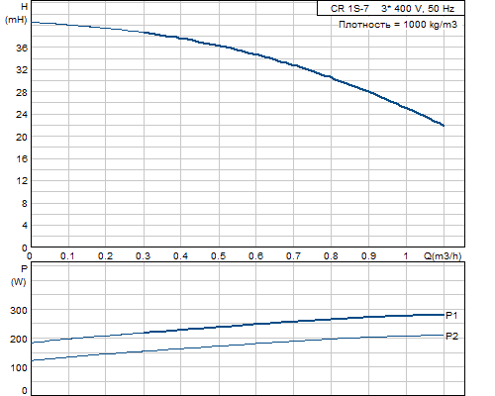Click the 0.5 flow axis tick label
The image size is (495, 396).
[x=218, y=256]
